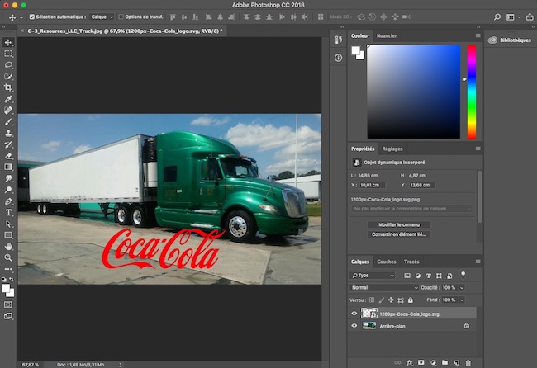Image resolution: width=537 pixels, height=368 pixels.
Task: Select the Horizontal Type tool
Action: [8, 212]
